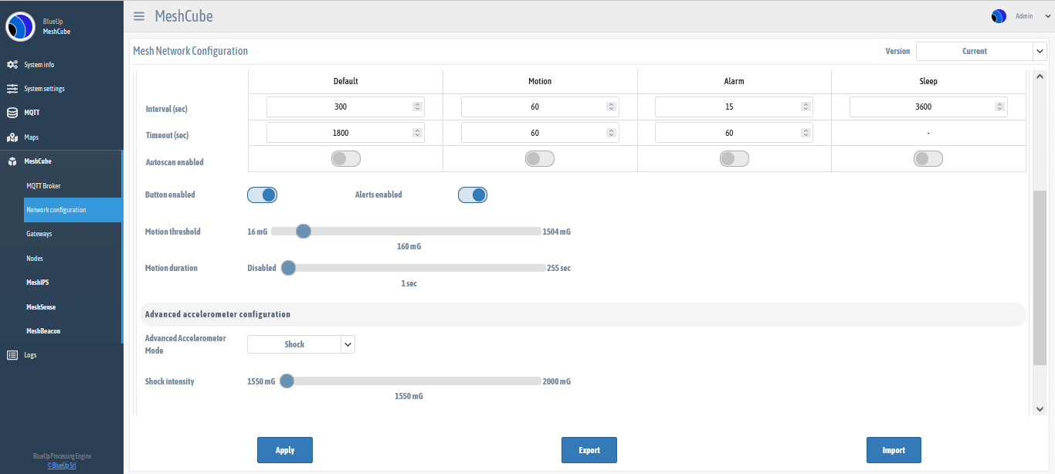Turn off the Alerts enabled switch
The height and width of the screenshot is (474, 1055).
[x=473, y=195]
